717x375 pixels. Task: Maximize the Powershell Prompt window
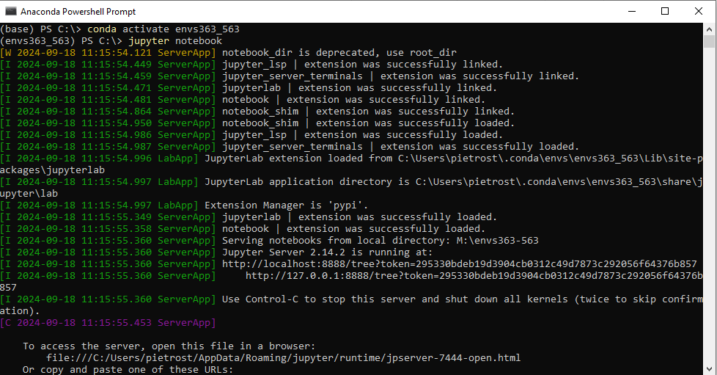(665, 11)
